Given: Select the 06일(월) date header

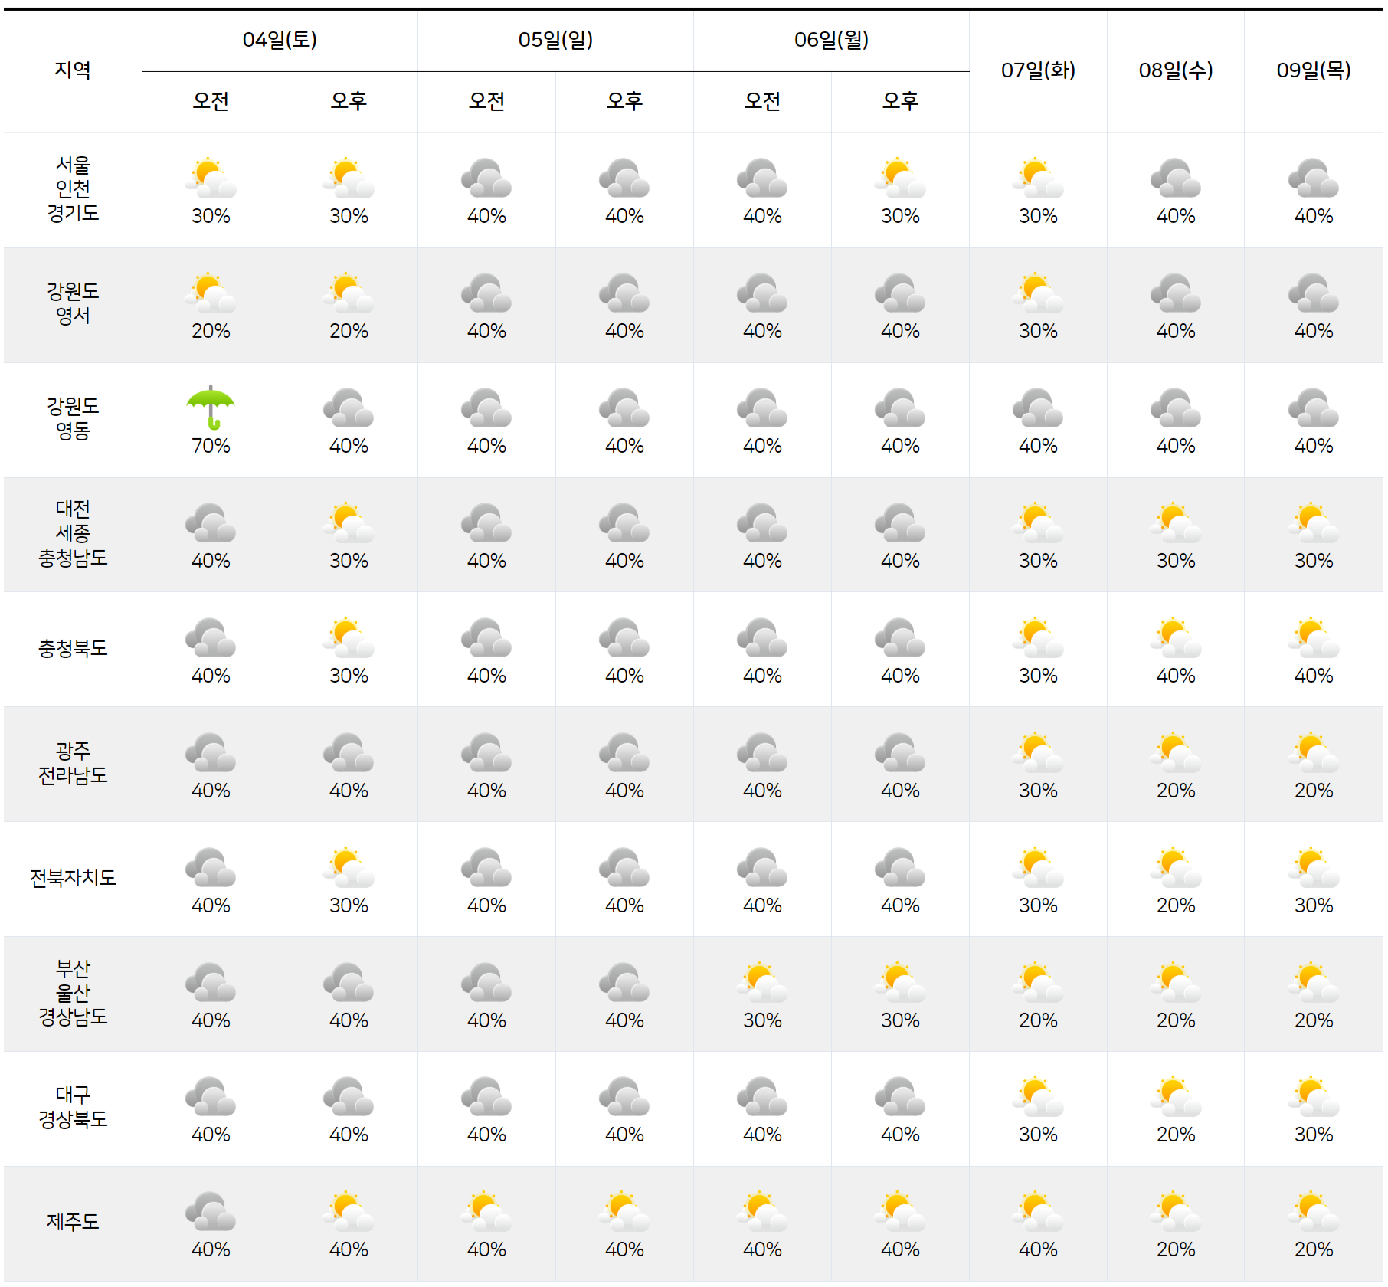Looking at the screenshot, I should coord(831,40).
